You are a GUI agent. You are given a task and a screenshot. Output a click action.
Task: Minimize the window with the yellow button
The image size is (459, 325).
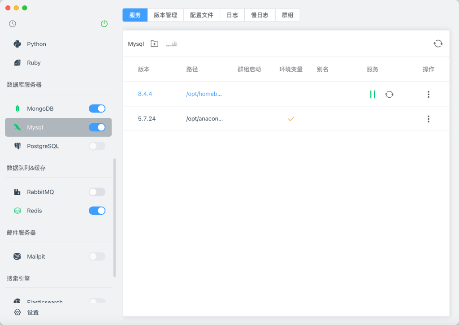pos(17,8)
